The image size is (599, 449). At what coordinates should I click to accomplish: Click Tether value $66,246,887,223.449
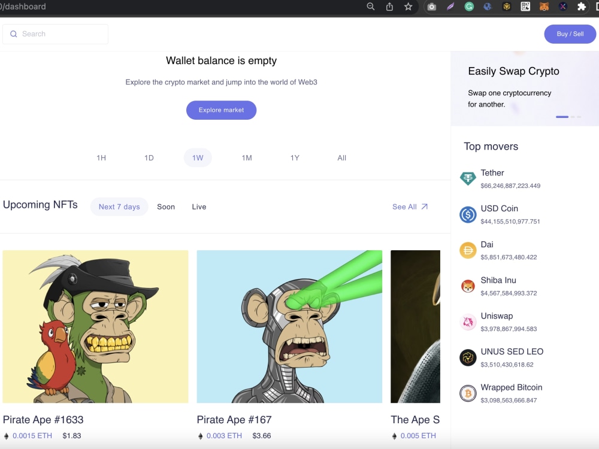510,186
